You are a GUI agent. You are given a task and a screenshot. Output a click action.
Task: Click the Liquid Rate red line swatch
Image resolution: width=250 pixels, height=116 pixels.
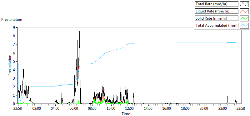point(244,11)
